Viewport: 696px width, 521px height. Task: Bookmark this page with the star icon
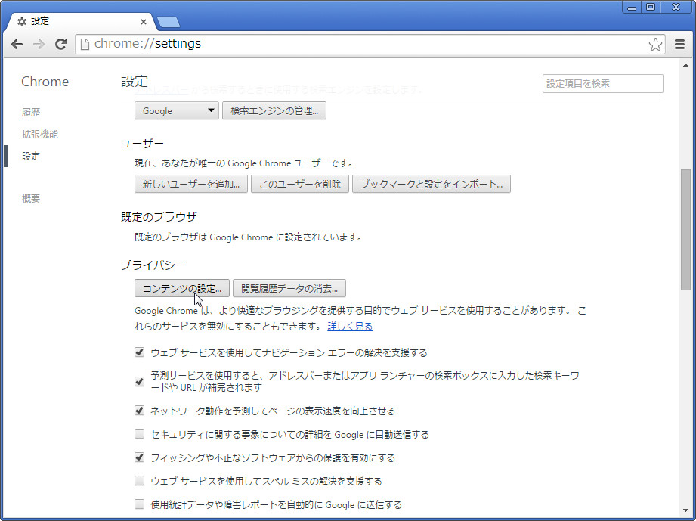[655, 44]
